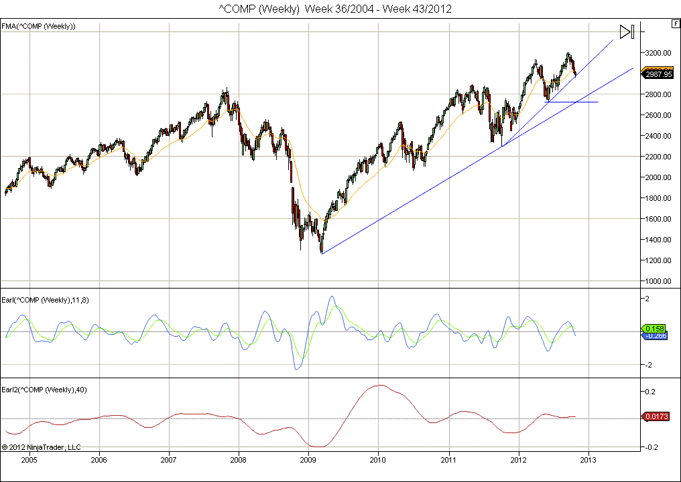Image resolution: width=681 pixels, height=482 pixels.
Task: Click the 2012 label on time axis
Action: pos(519,460)
